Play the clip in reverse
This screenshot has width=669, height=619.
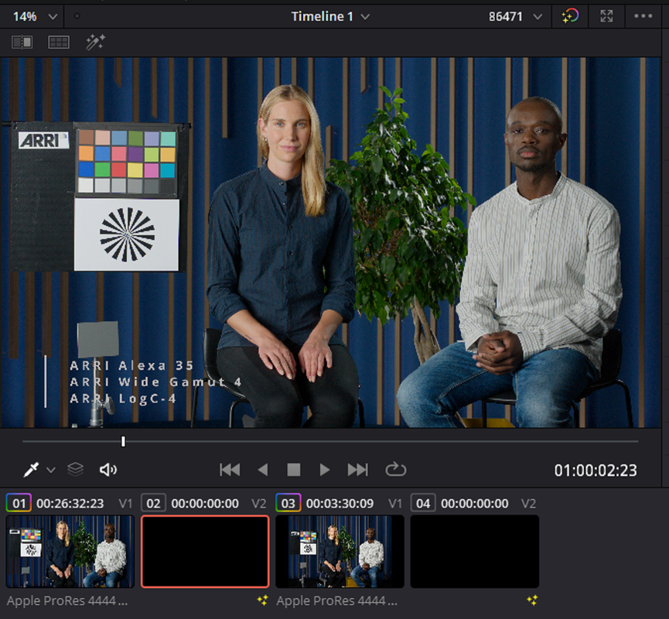point(263,470)
